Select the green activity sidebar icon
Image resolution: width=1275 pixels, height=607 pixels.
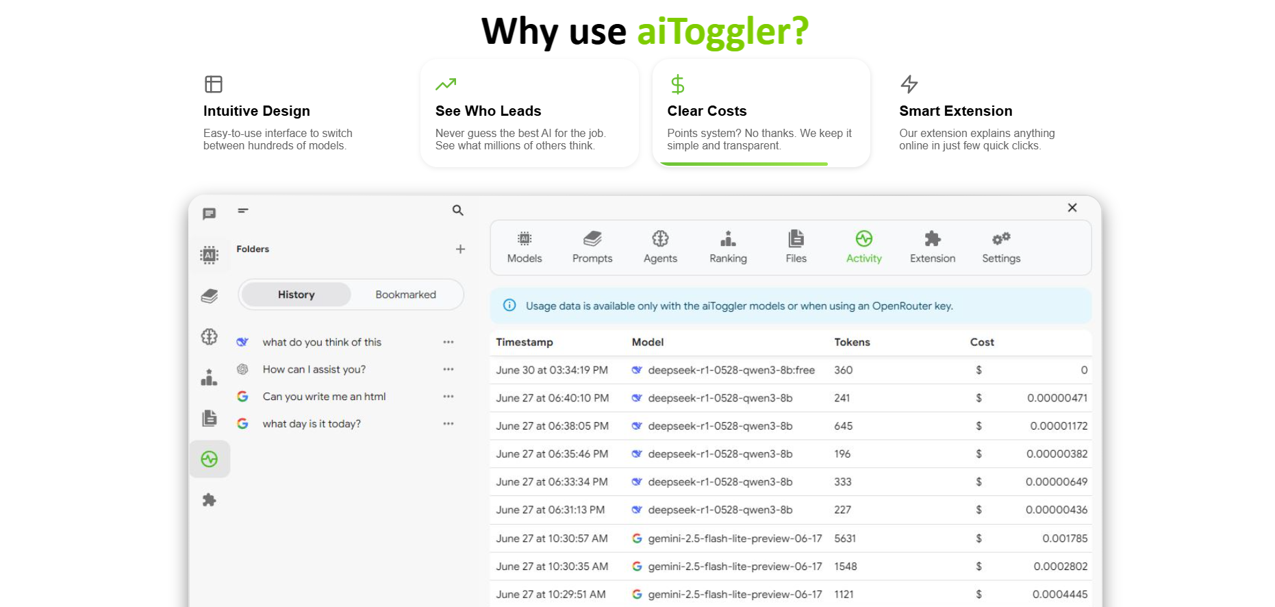click(210, 459)
